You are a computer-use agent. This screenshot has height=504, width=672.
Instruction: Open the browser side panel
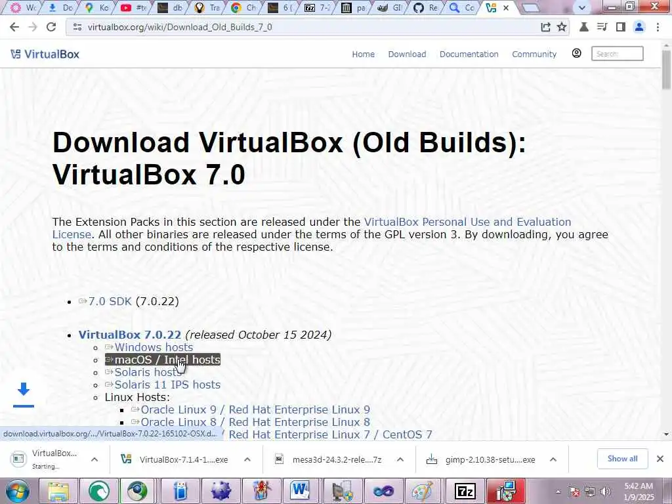620,27
